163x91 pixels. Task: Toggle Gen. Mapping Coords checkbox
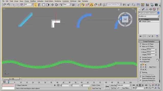[x=141, y=76]
